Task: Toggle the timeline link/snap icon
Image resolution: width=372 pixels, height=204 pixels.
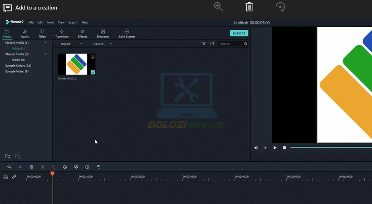Action: pos(14,177)
